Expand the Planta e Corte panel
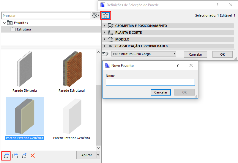The image size is (238, 163). (x=104, y=33)
